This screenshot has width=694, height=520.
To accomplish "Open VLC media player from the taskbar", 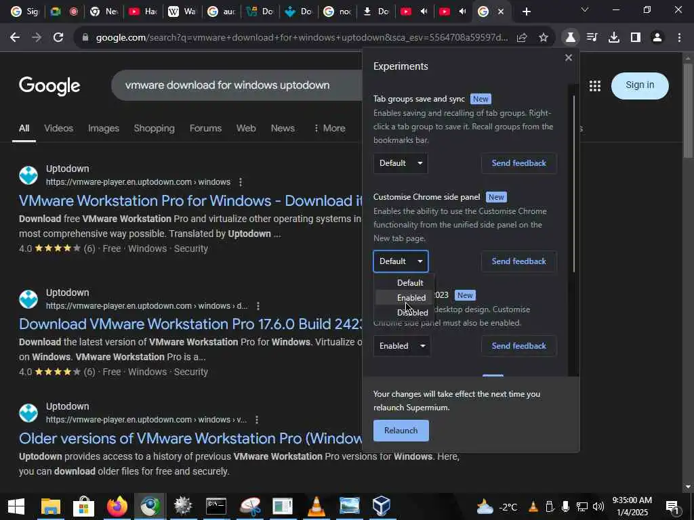I will coord(316,506).
